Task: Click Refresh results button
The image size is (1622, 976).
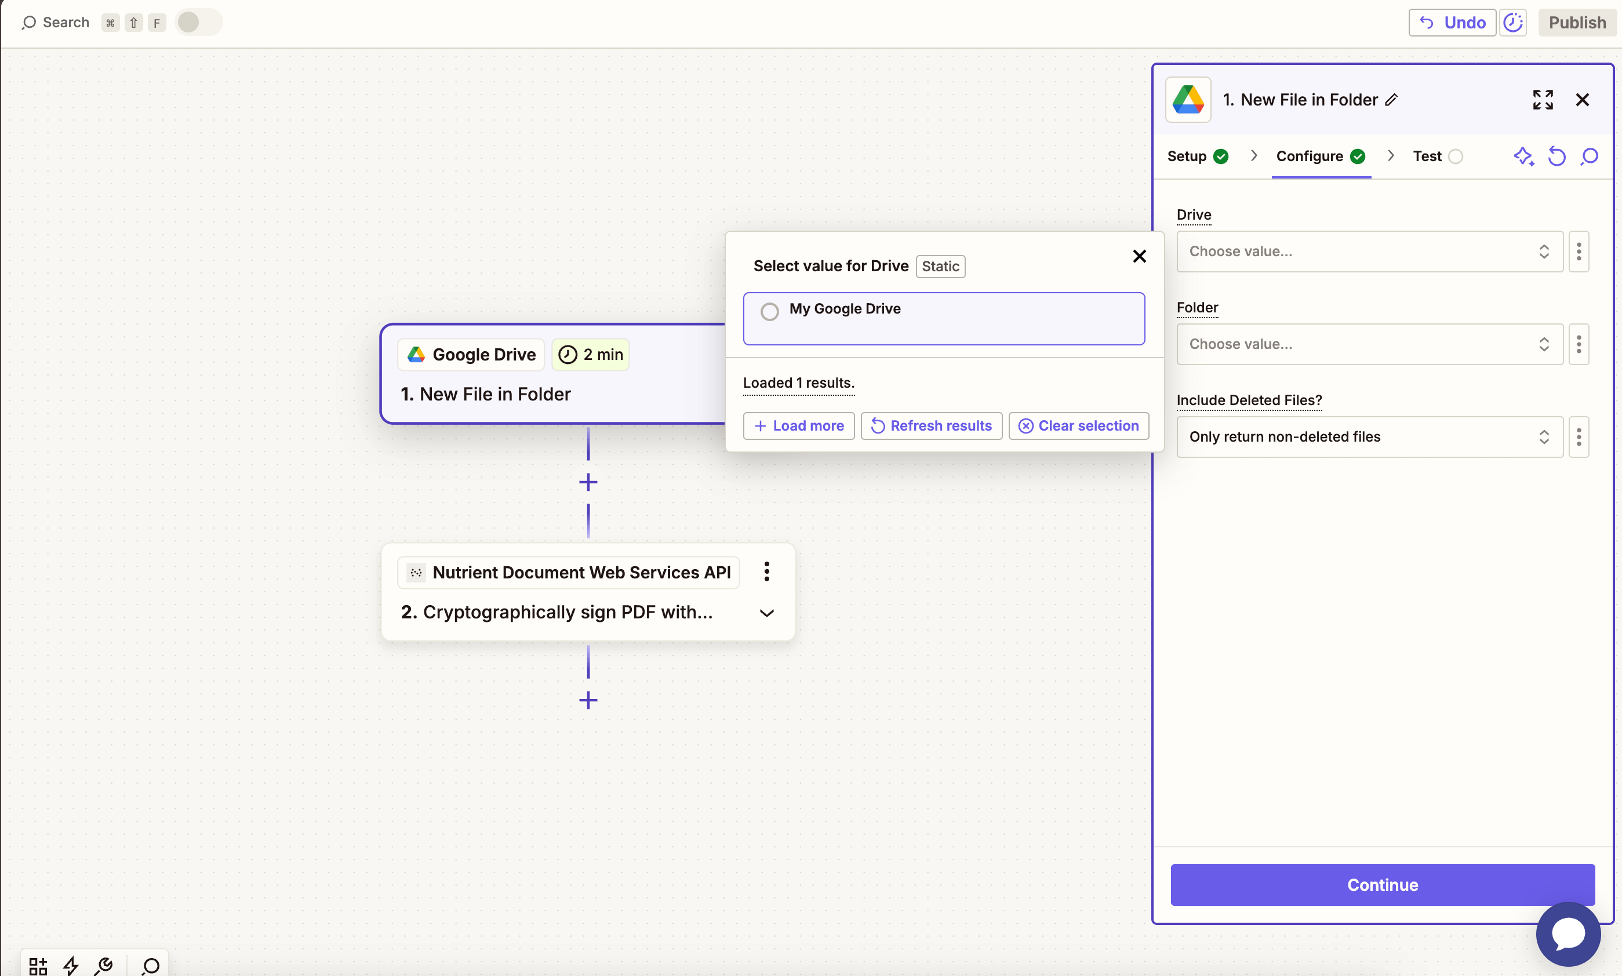Action: coord(932,425)
